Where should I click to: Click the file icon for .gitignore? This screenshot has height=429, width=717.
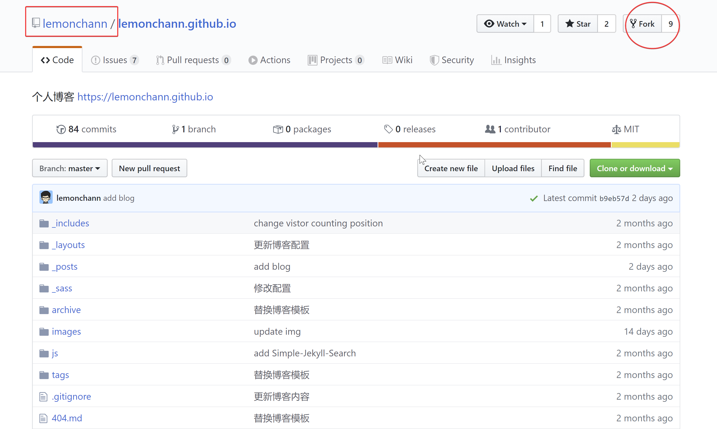click(x=43, y=397)
